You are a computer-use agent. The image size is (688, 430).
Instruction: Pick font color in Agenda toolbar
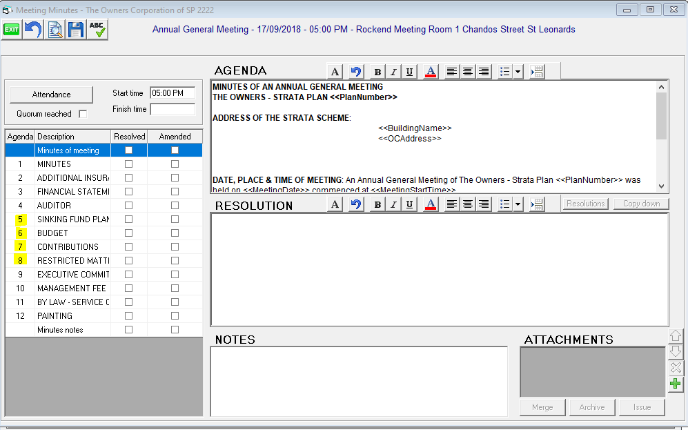tap(431, 72)
